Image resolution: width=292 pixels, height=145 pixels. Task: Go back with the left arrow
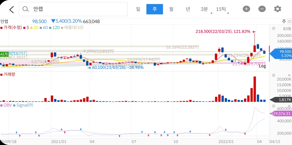(x=12, y=9)
